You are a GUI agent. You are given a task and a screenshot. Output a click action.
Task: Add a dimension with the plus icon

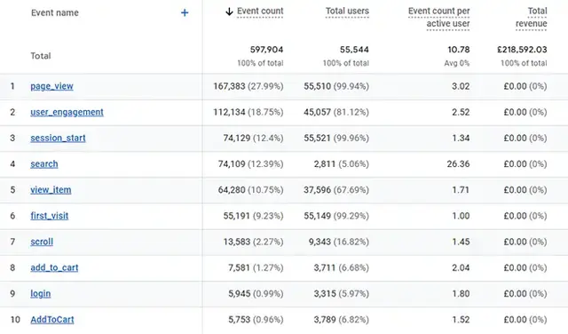click(185, 12)
